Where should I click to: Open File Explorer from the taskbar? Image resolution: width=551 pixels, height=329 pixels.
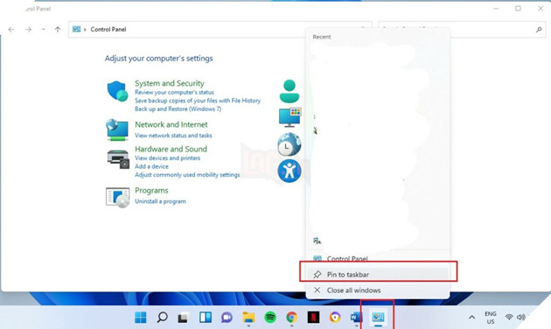(248, 318)
